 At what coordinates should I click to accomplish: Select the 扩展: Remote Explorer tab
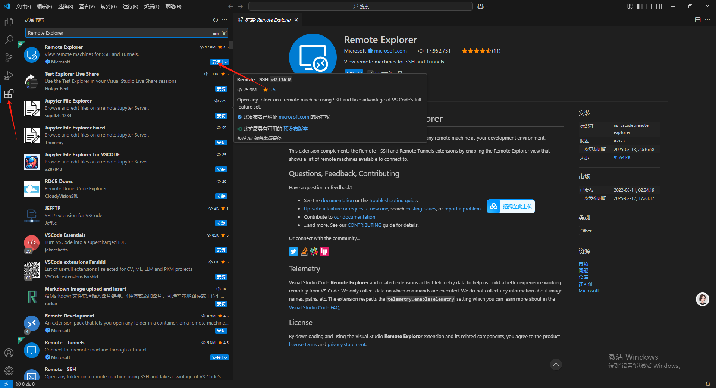point(268,20)
